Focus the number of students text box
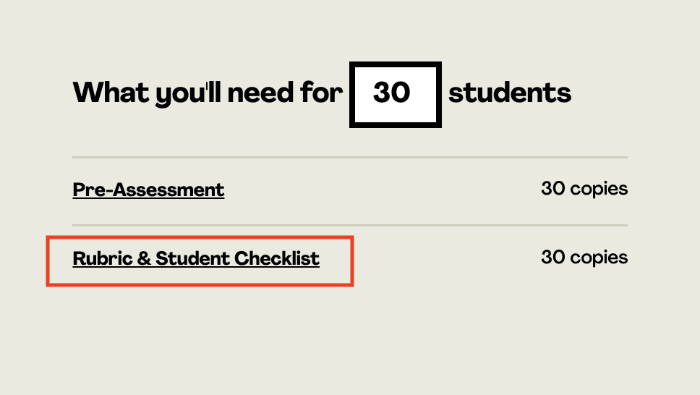The image size is (700, 395). pyautogui.click(x=396, y=95)
